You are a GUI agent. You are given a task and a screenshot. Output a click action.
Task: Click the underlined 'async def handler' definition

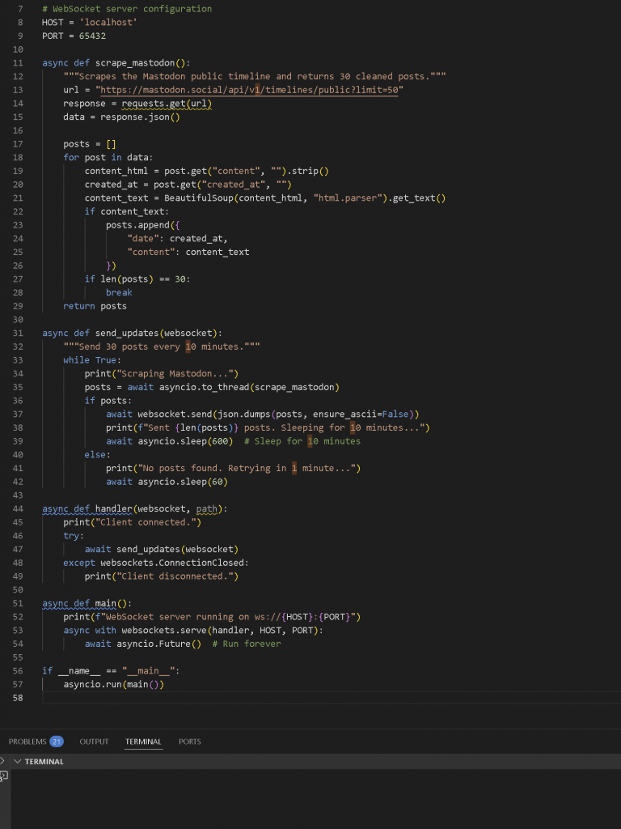click(87, 508)
